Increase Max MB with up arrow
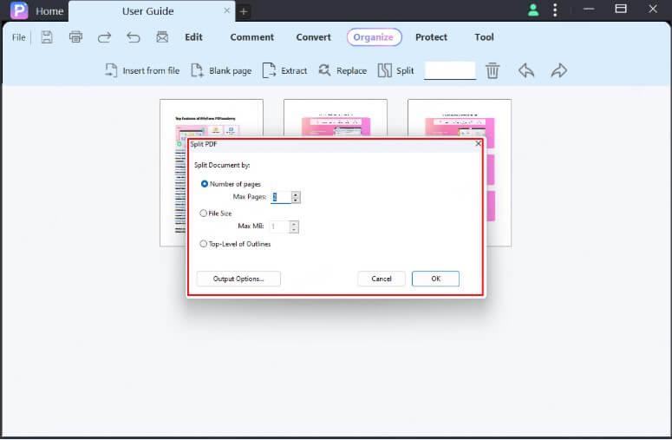Screen dimensions: 672x440 (294, 223)
